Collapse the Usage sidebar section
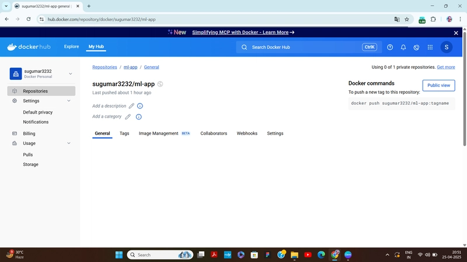The image size is (467, 262). (x=69, y=143)
